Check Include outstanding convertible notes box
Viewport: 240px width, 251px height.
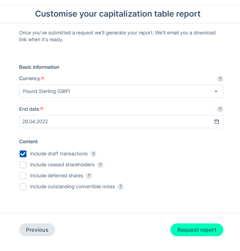(x=23, y=187)
